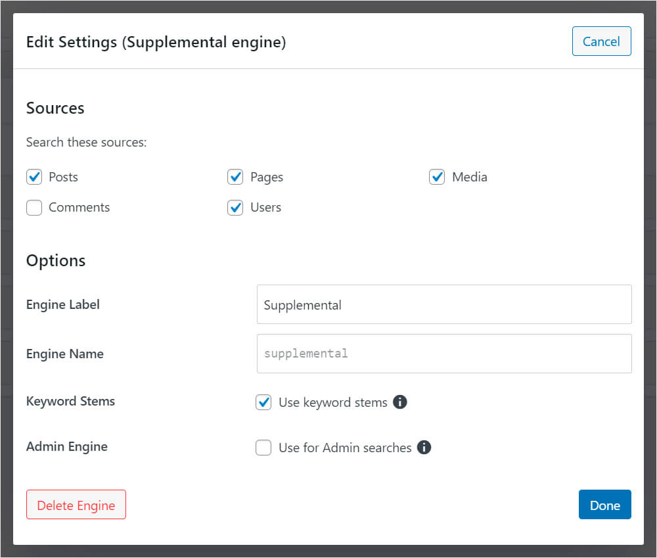Click the 'Media' label text
Viewport: 657px width, 558px height.
pos(469,177)
